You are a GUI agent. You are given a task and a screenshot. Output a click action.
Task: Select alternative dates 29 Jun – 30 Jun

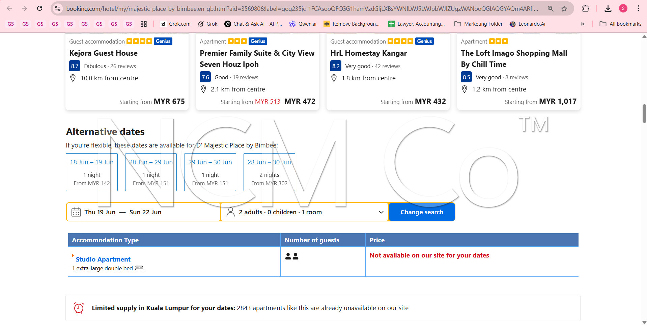[210, 172]
